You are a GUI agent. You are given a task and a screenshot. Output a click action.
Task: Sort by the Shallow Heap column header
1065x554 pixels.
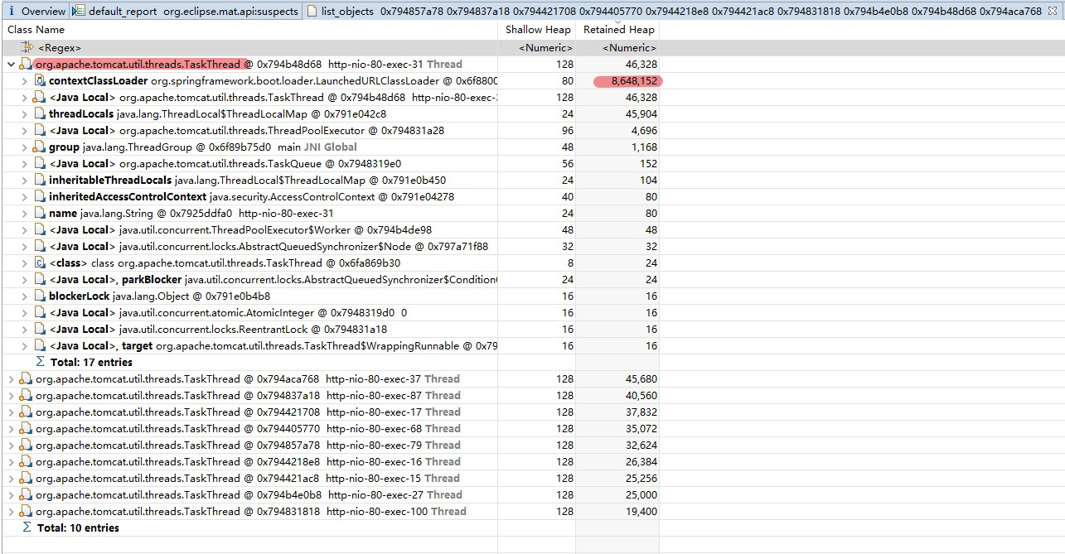[537, 30]
